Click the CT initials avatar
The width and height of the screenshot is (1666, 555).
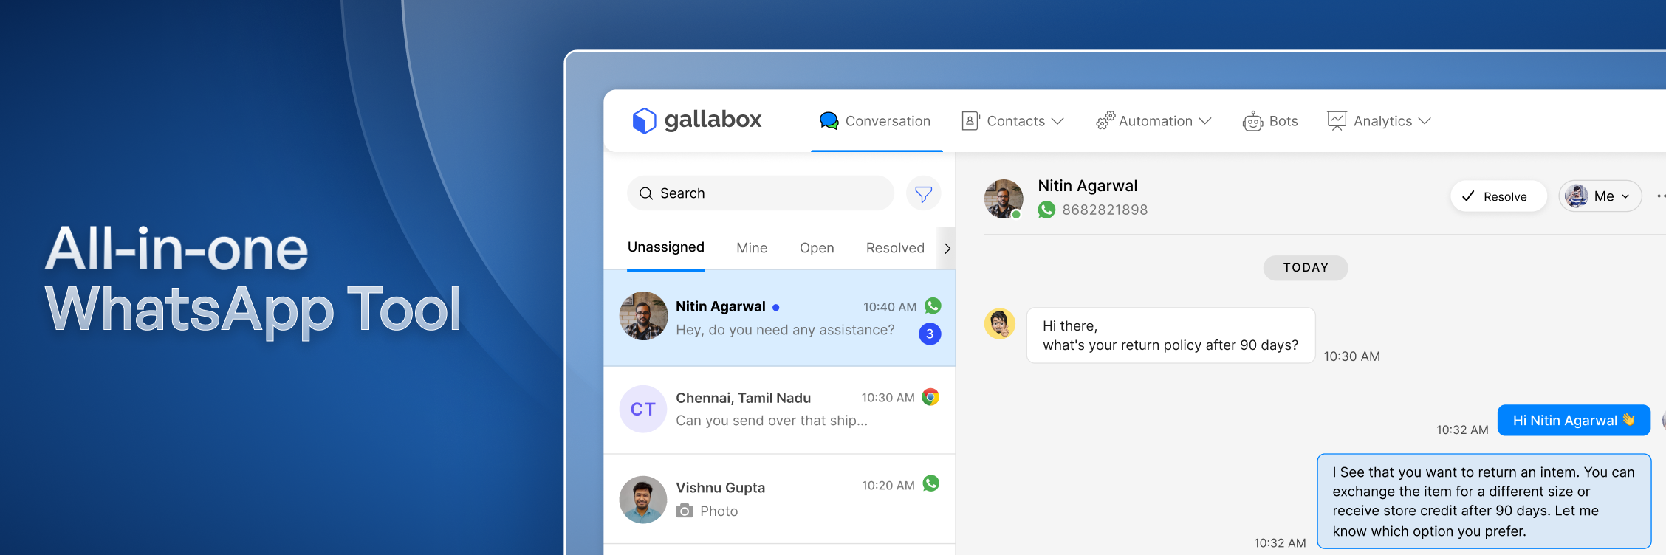[x=643, y=409]
